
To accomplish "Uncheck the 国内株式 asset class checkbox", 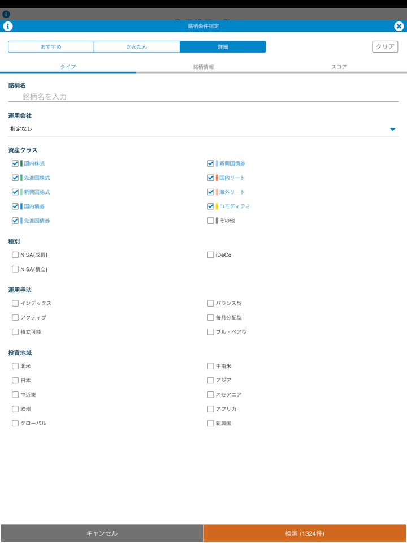I will 15,163.
